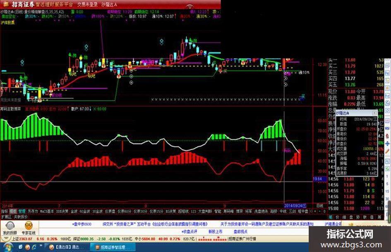
Task: Select the BS决策 indicator tab
Action: coord(170,211)
